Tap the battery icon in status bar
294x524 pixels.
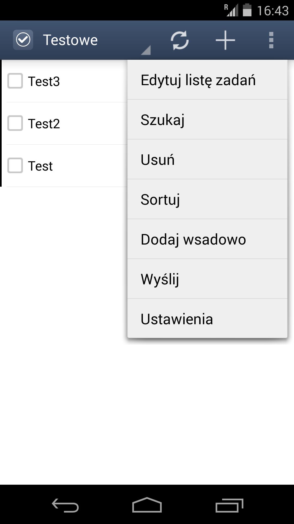(247, 10)
